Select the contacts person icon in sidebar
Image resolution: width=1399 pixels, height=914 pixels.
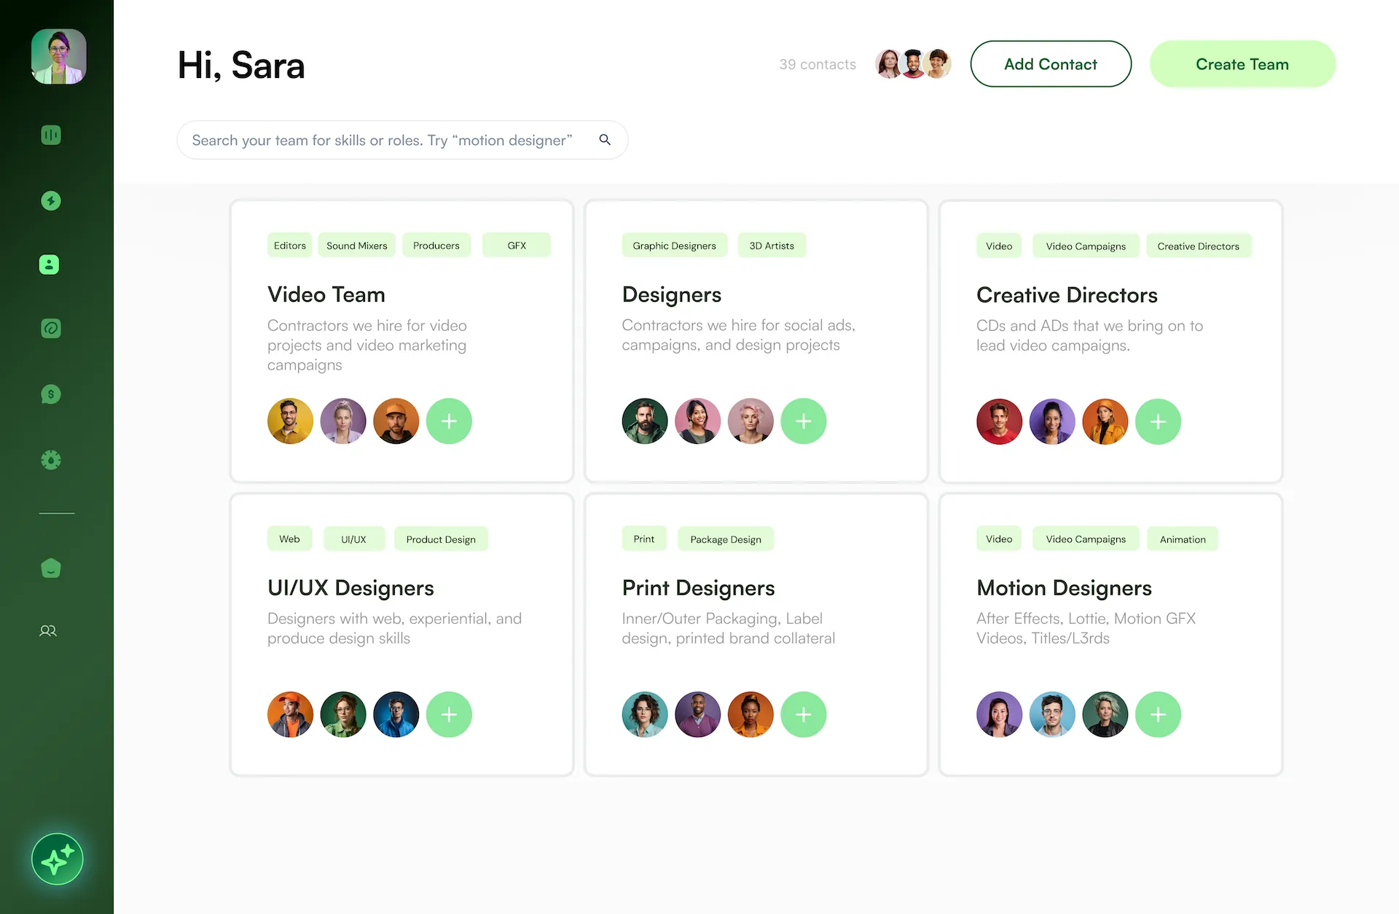(x=49, y=265)
